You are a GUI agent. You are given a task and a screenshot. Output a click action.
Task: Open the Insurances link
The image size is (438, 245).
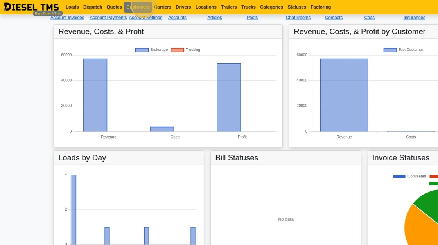click(414, 18)
